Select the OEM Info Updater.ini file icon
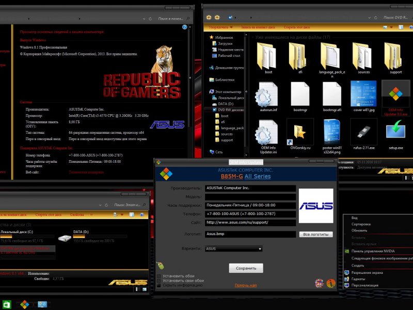Screen dimensions: 413x310 click(267, 133)
